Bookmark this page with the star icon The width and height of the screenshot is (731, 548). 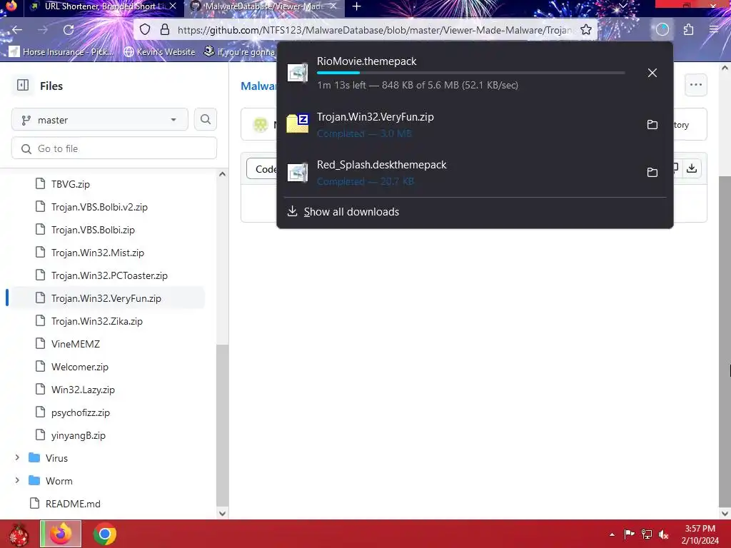(586, 30)
